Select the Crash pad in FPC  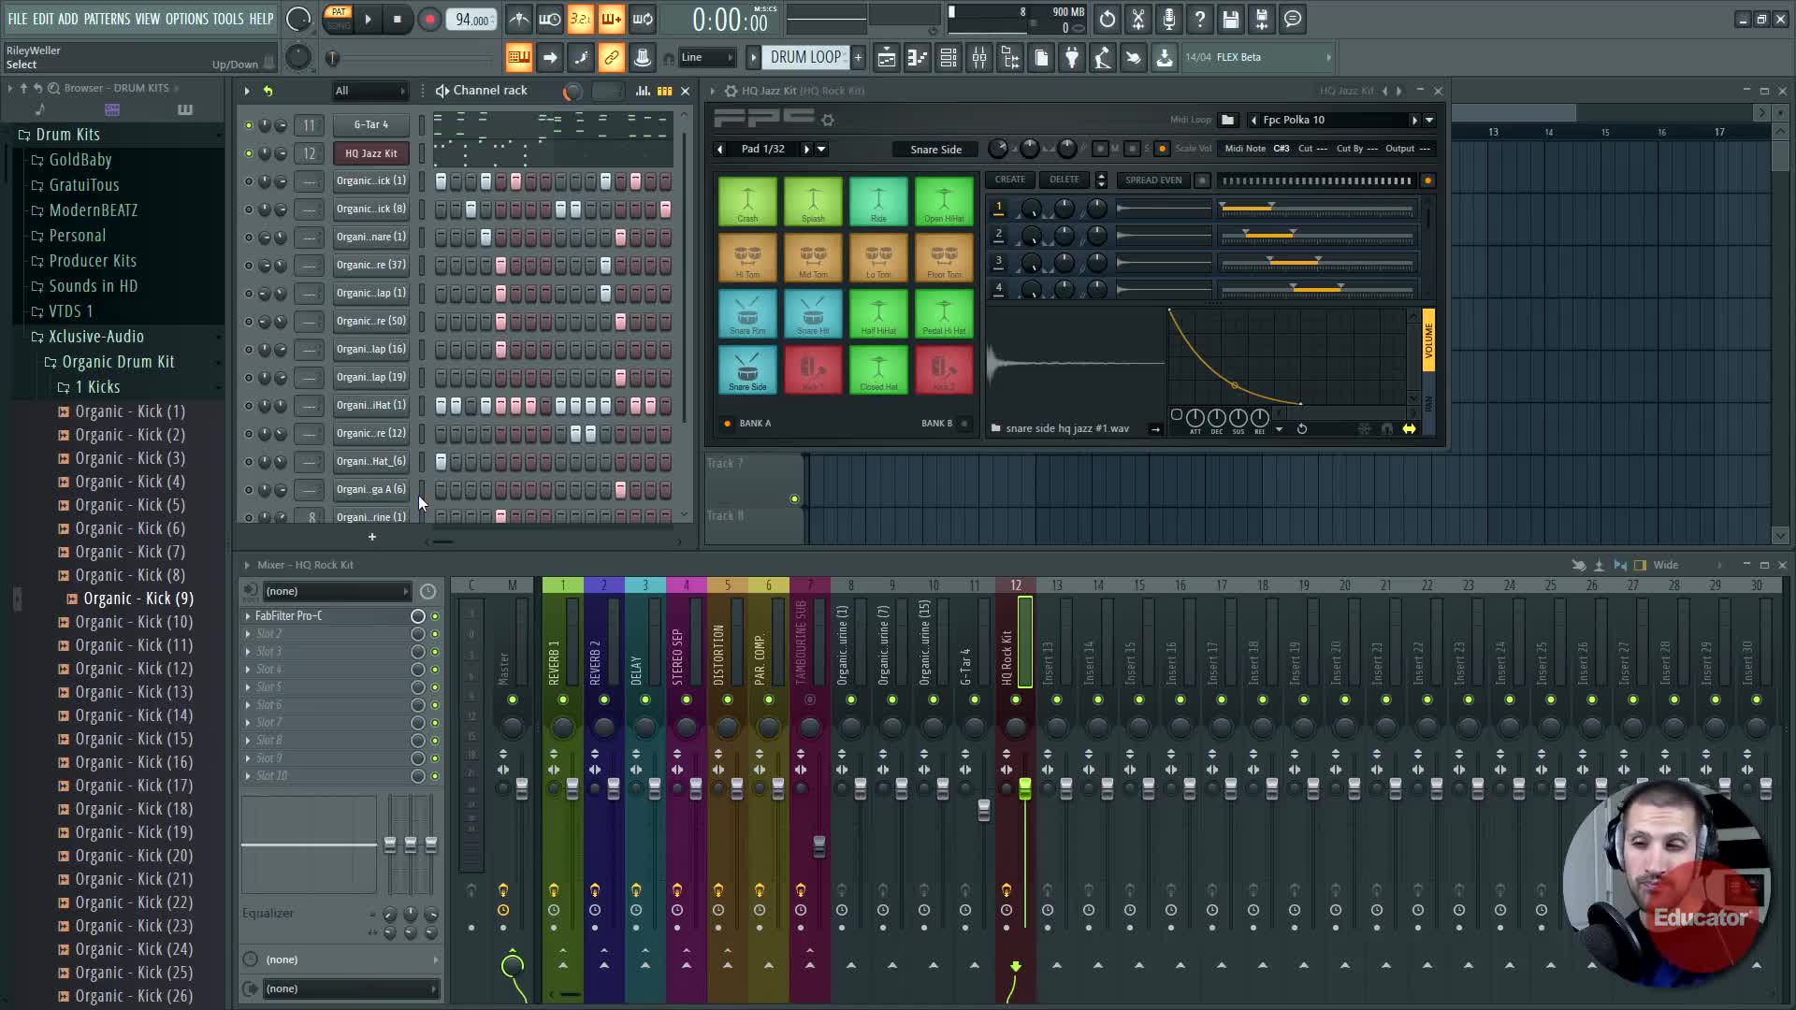(x=747, y=201)
